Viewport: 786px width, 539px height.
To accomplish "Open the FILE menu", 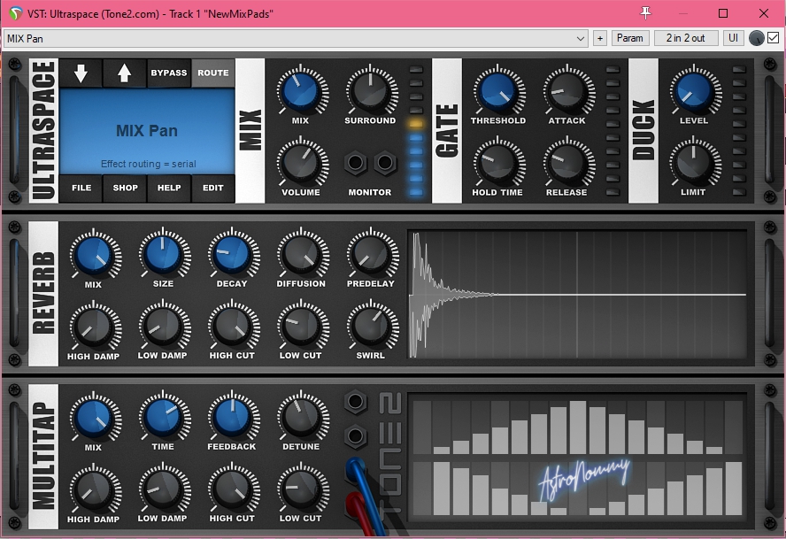I will click(x=81, y=188).
